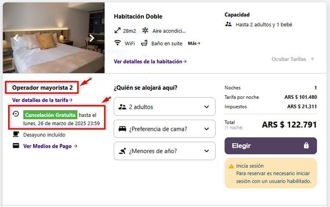330x207 pixels.
Task: Show next room photo with right arrow
Action: tap(92, 38)
